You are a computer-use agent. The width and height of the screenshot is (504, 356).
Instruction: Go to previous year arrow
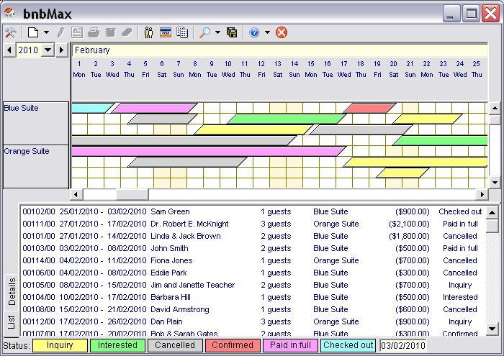point(9,50)
